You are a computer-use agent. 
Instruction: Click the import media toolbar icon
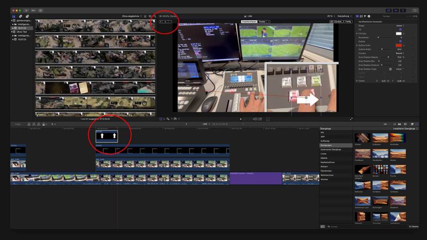tap(26, 10)
